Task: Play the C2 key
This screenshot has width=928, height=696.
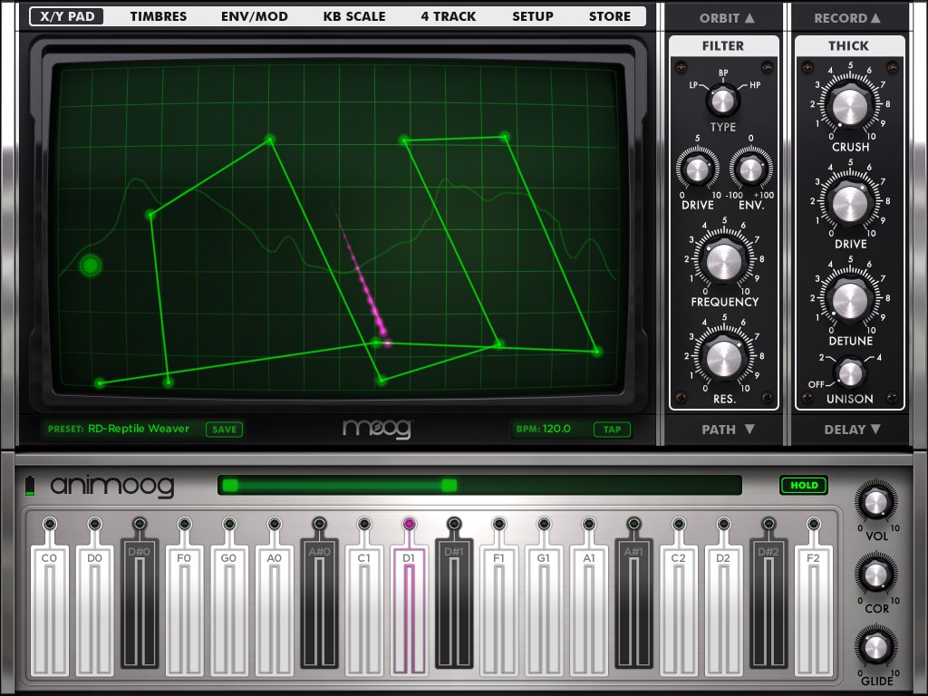Action: tap(679, 610)
